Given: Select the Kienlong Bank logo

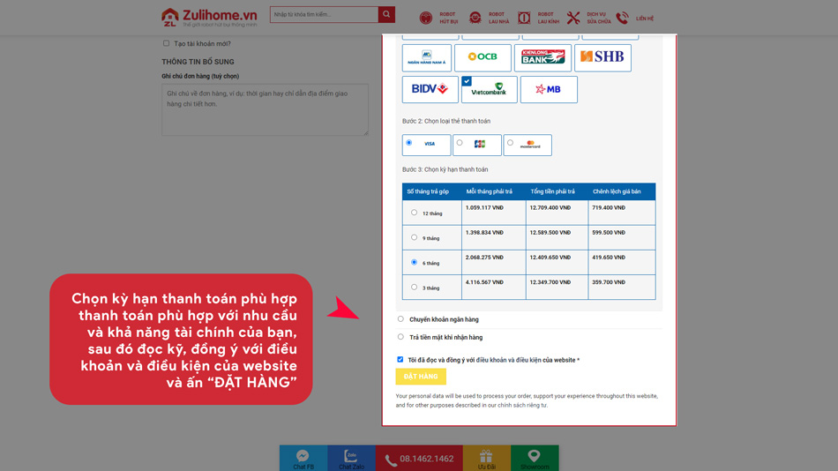Looking at the screenshot, I should tap(542, 57).
